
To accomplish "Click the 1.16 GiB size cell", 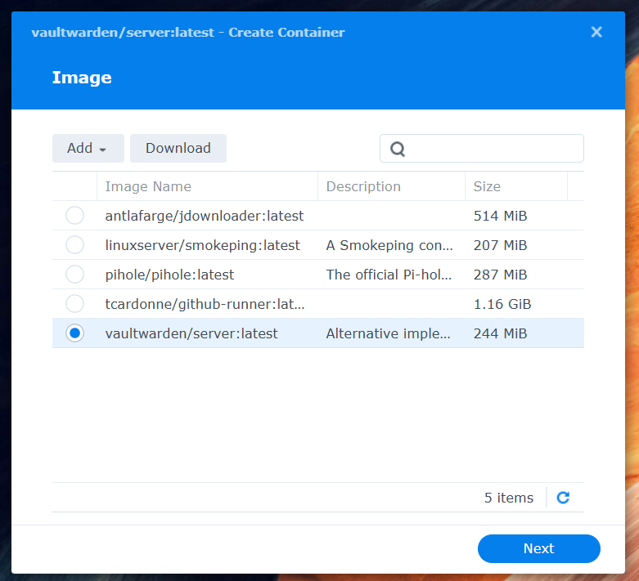I will click(502, 304).
